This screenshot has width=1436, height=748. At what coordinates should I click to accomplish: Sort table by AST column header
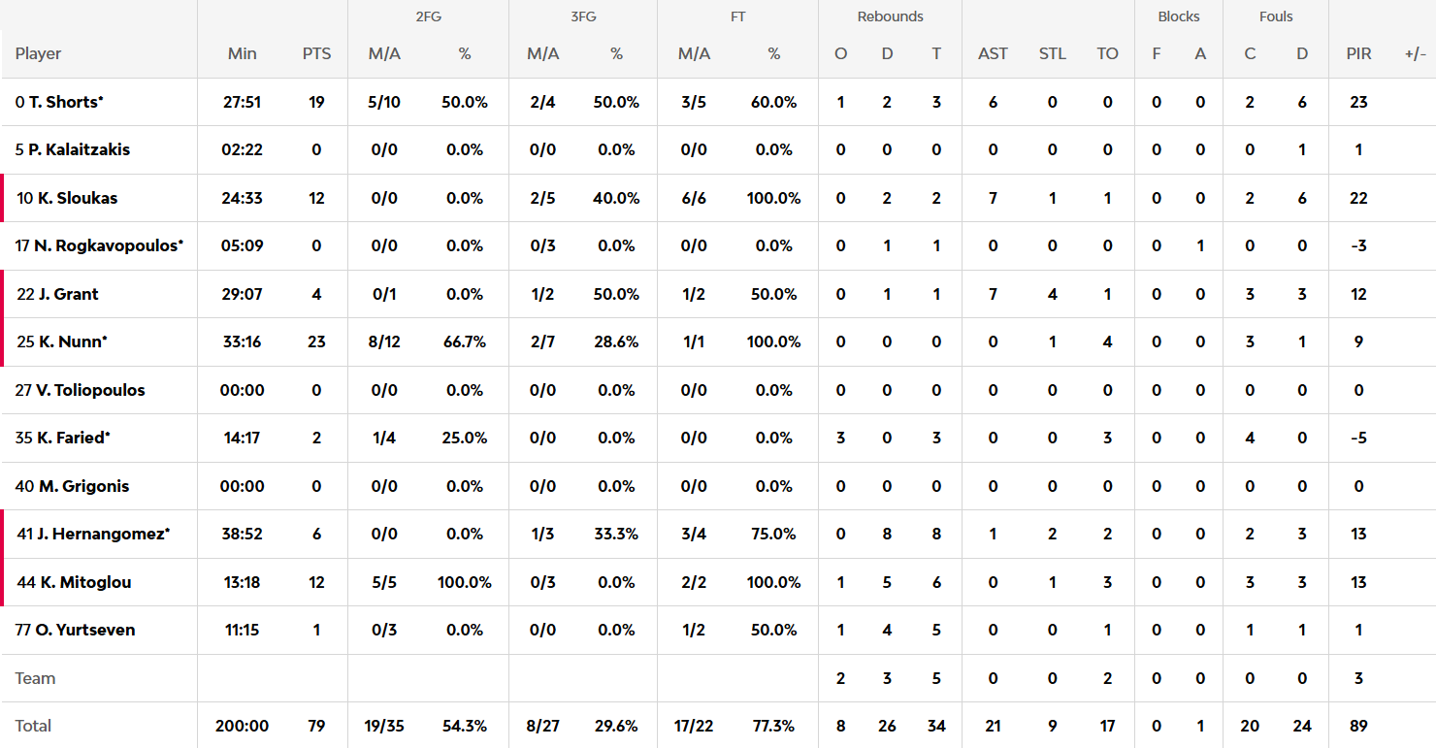pyautogui.click(x=993, y=53)
